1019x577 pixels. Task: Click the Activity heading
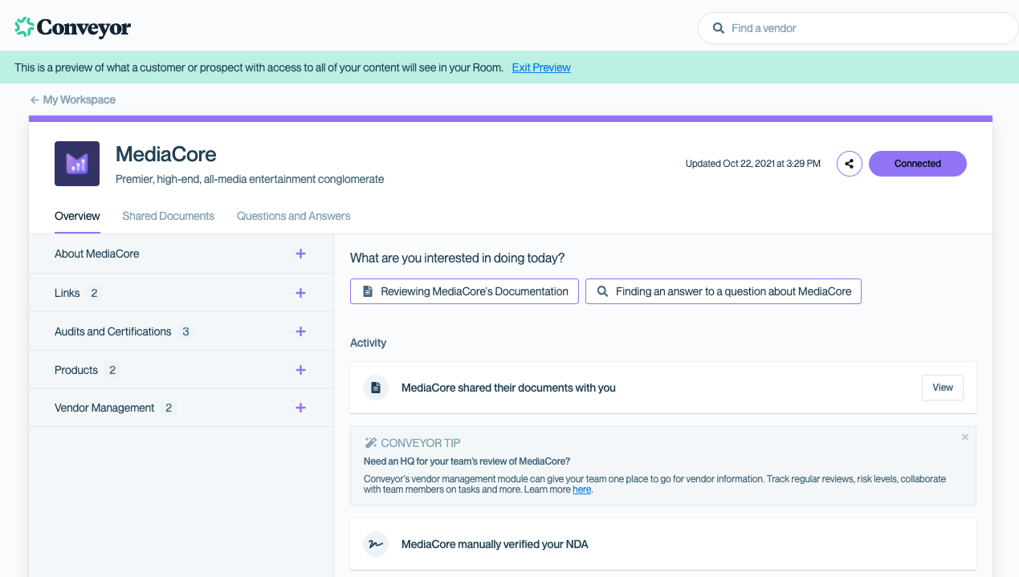[x=369, y=343]
